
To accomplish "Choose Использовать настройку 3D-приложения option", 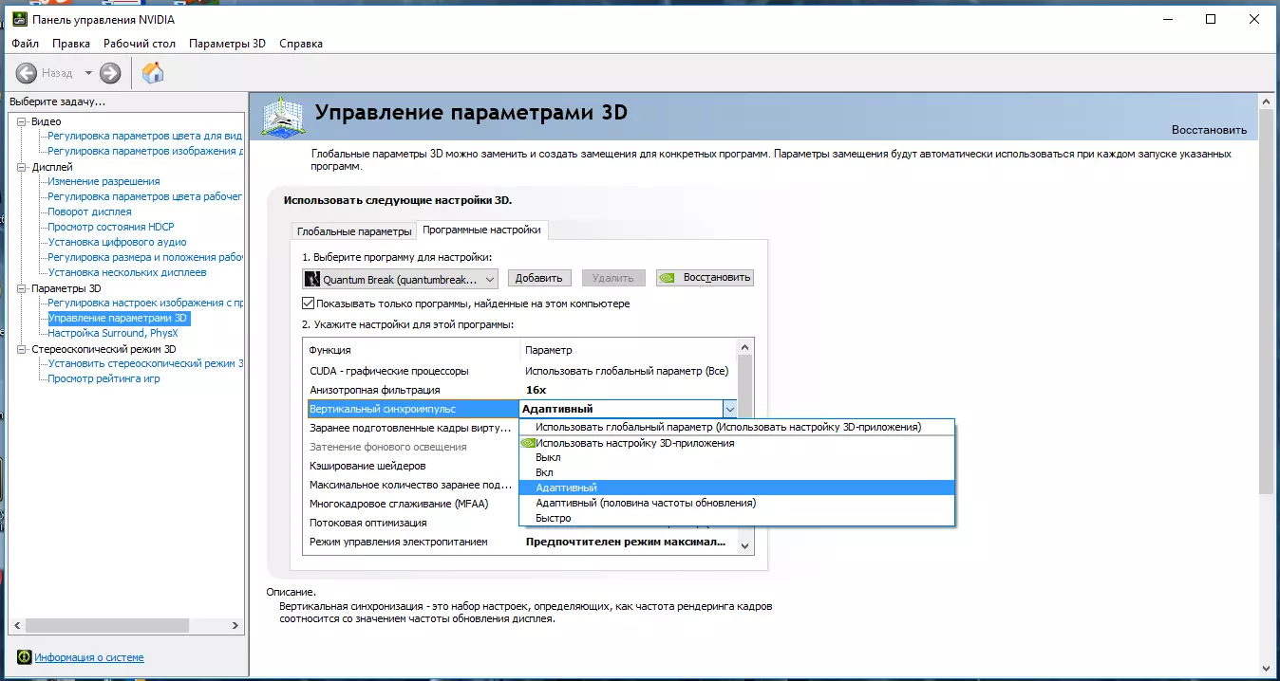I will [737, 443].
